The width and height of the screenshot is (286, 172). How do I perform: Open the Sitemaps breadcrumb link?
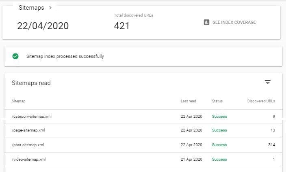click(31, 8)
